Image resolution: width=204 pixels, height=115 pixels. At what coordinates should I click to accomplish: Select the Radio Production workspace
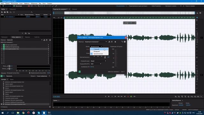[156, 6]
